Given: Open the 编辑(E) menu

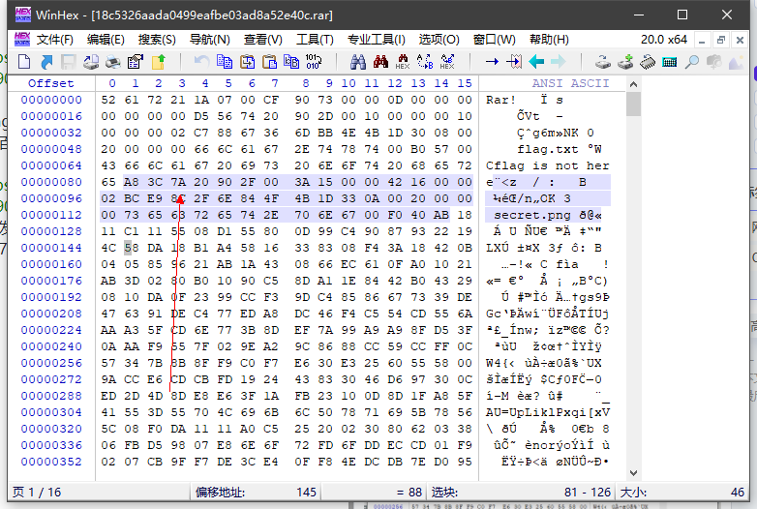Looking at the screenshot, I should (106, 40).
